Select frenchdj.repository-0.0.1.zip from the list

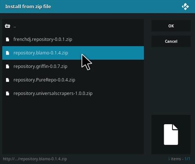pos(73,39)
